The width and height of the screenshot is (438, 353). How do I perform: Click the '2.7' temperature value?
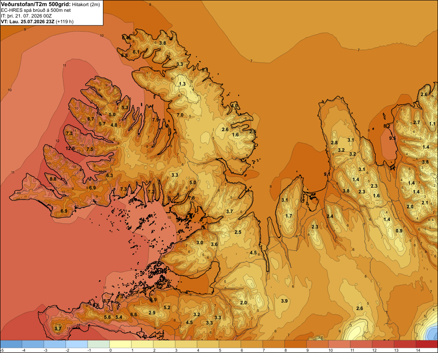point(417,122)
